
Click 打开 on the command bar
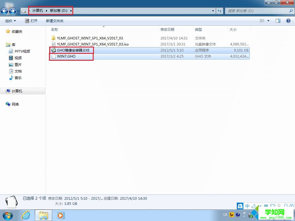[x=32, y=21]
